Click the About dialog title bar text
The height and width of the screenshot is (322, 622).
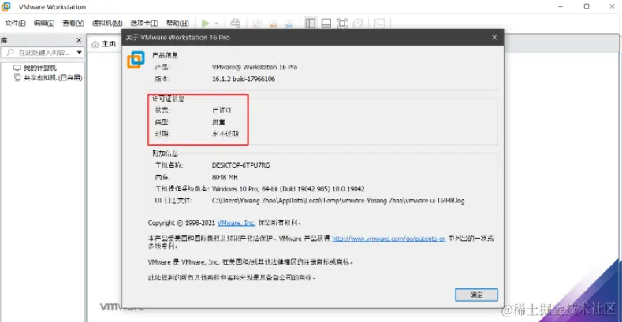(177, 37)
